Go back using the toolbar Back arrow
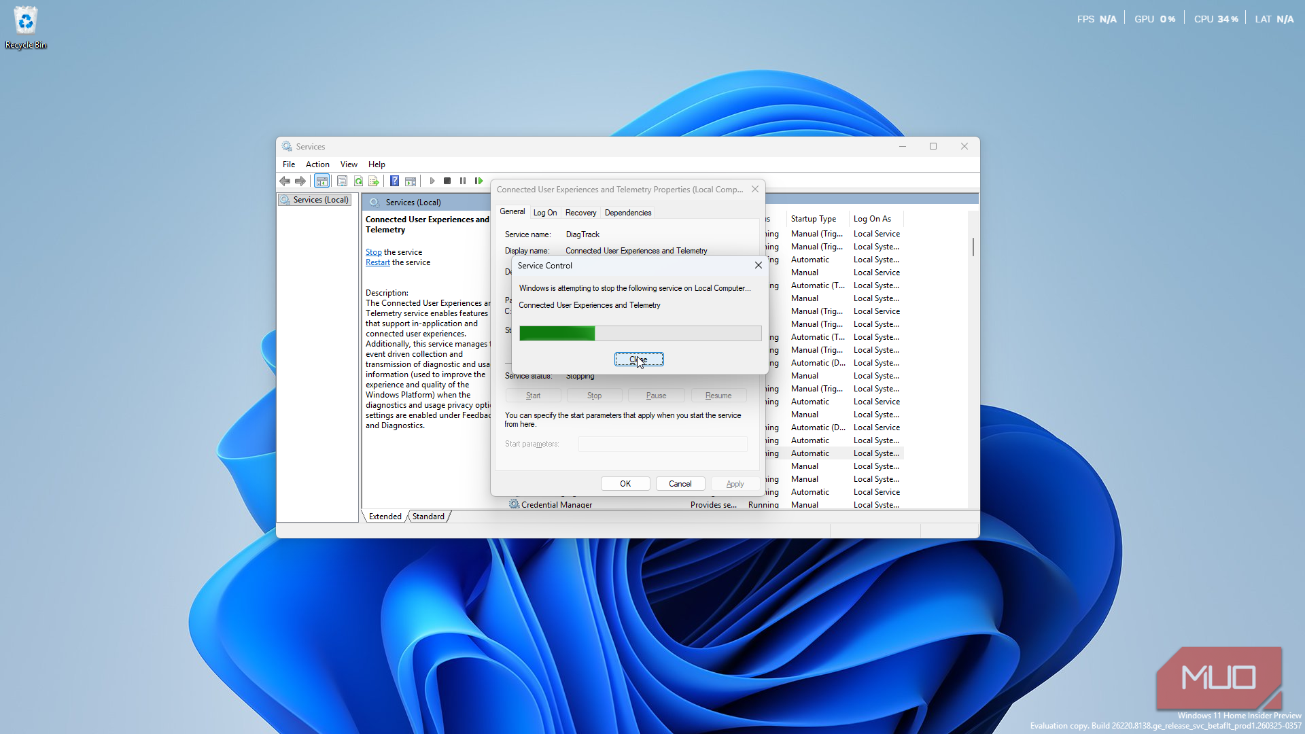The width and height of the screenshot is (1305, 734). [x=285, y=181]
